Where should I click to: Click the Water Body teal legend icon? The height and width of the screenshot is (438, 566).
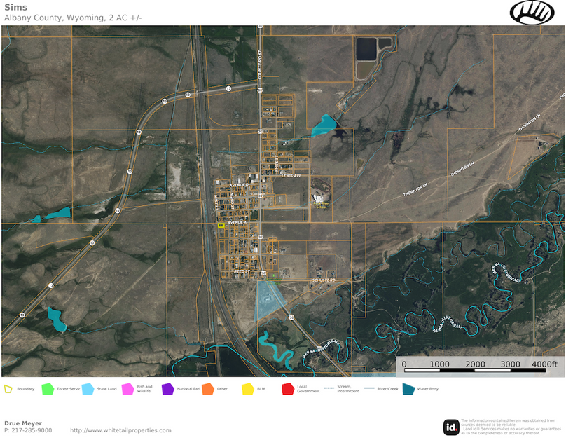(408, 388)
